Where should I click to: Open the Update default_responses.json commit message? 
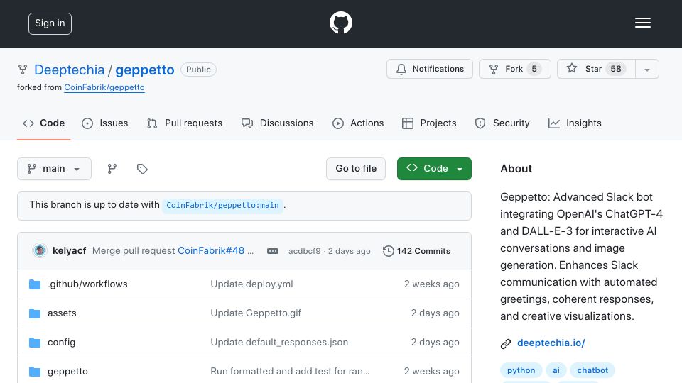point(279,342)
